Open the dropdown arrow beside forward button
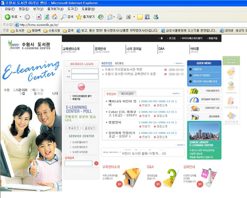247x198 pixels. coord(33,17)
